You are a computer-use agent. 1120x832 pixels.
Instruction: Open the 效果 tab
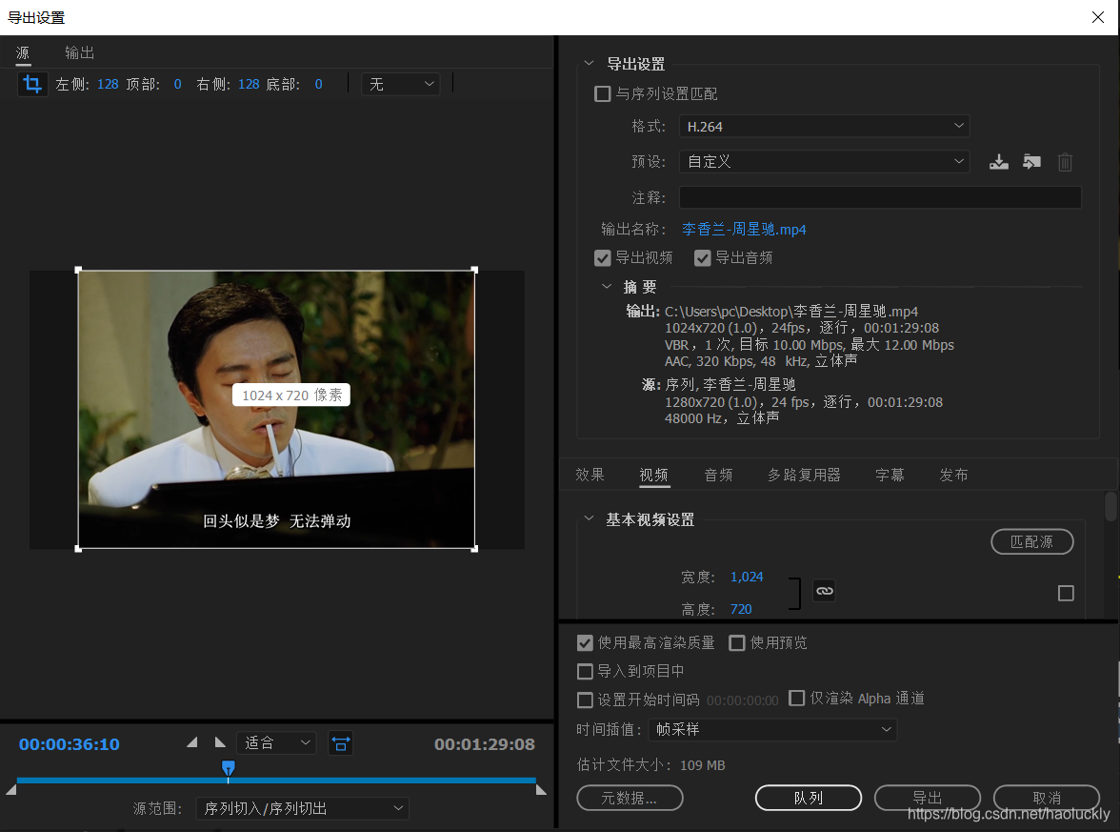coord(590,475)
